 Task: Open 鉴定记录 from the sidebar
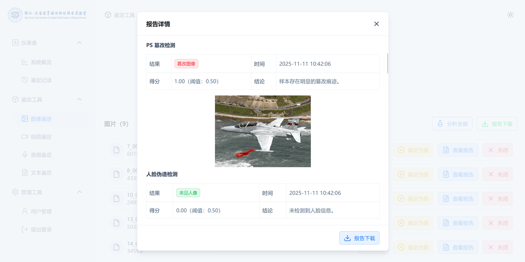click(41, 80)
